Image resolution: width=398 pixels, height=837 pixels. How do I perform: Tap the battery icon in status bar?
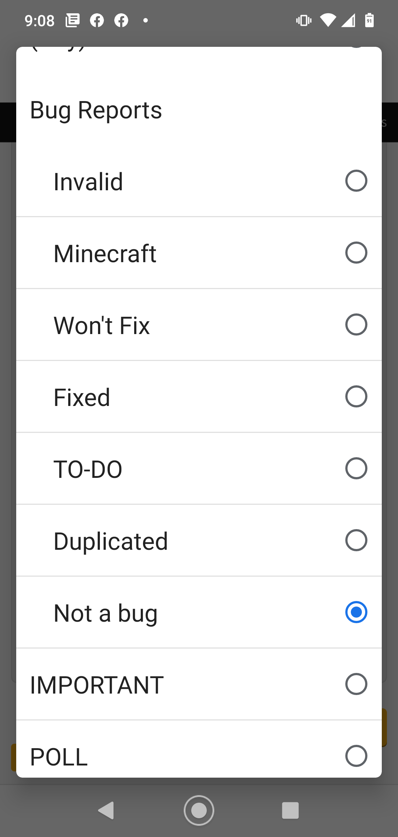pyautogui.click(x=369, y=20)
